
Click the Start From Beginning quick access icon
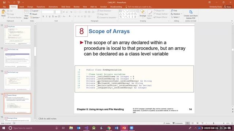[x=19, y=3]
